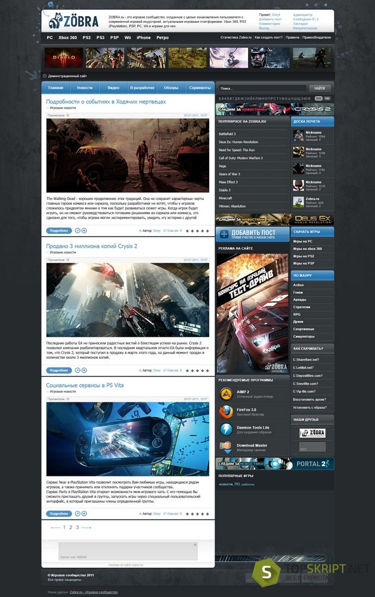375x597 pixels.
Task: Open the Xbox 360 platform menu
Action: pos(68,38)
